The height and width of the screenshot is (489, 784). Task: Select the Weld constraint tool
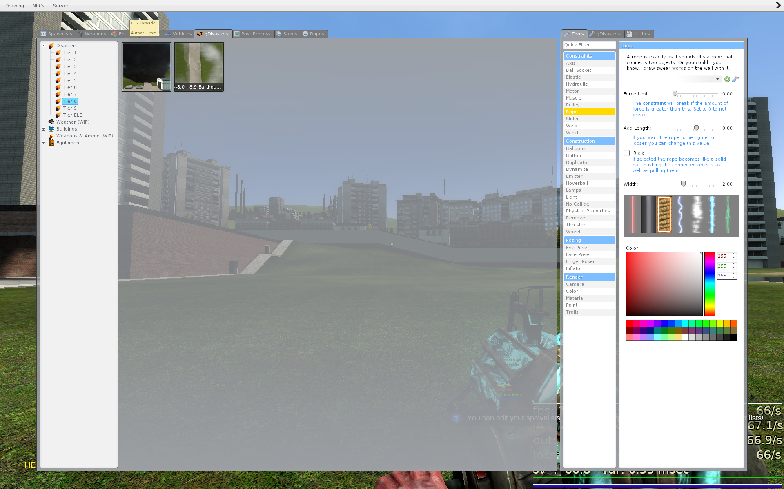click(x=589, y=126)
